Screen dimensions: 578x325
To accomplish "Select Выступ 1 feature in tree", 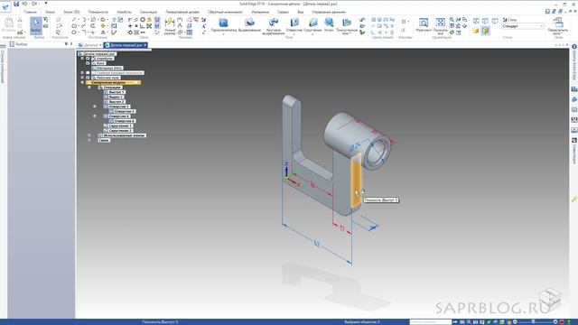I will coord(117,92).
